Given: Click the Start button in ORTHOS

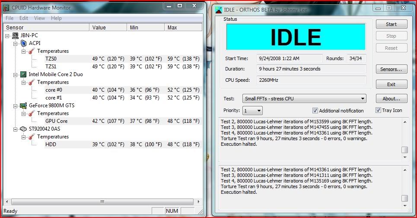Looking at the screenshot, I should point(392,24).
